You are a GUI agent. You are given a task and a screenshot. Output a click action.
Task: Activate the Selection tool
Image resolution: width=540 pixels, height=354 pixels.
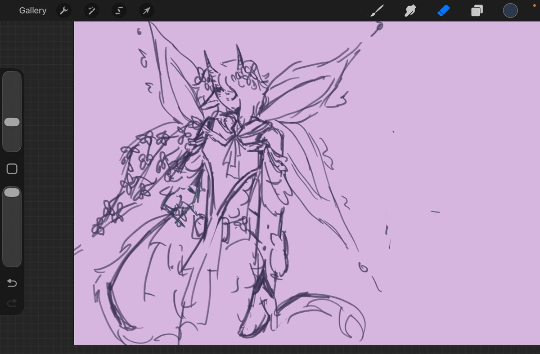119,10
